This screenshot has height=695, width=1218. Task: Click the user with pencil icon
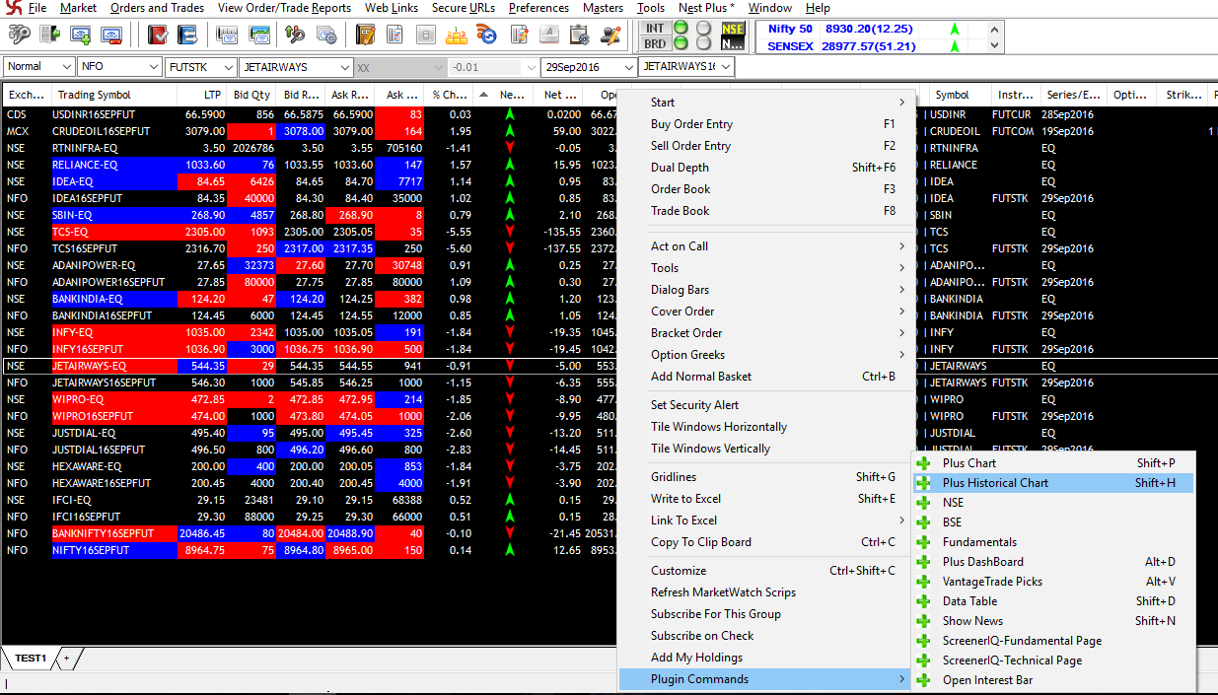[610, 35]
